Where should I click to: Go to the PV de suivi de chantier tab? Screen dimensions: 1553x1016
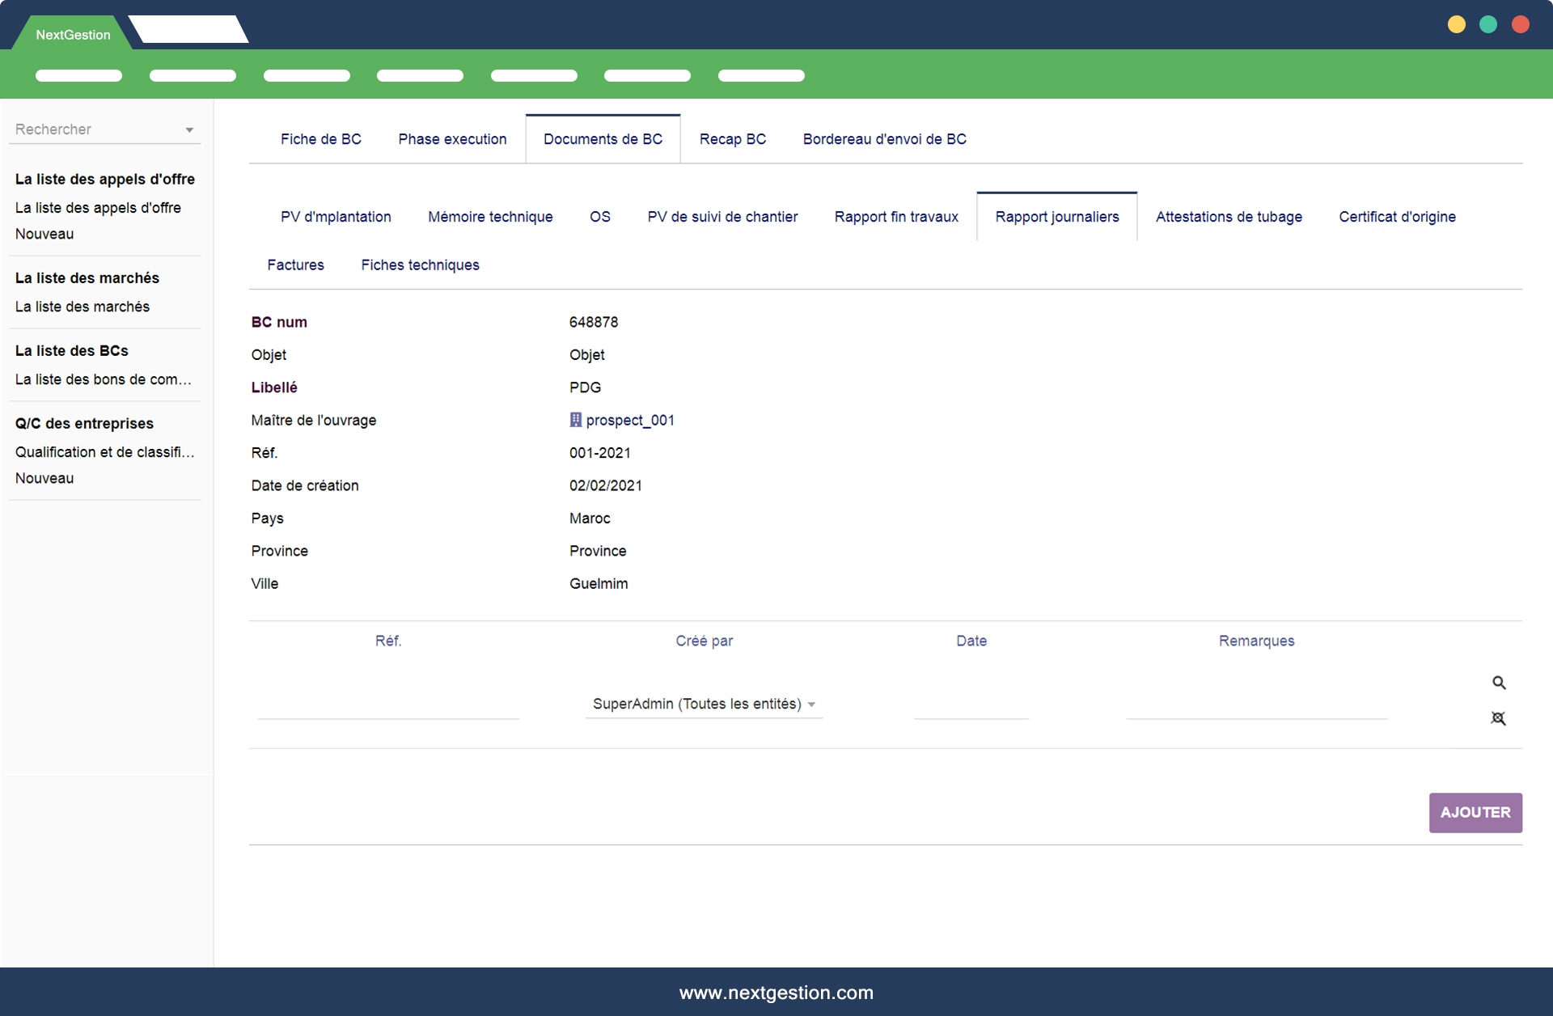[722, 217]
